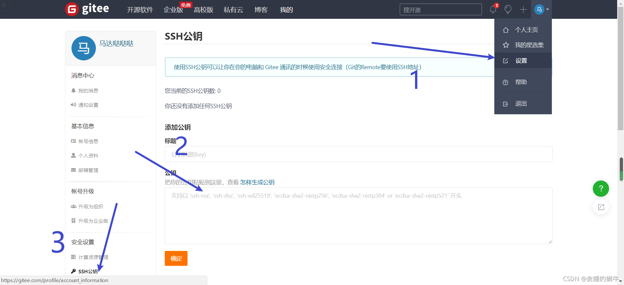This screenshot has height=285, width=624.
Task: Click the floating feedback edit icon
Action: pos(601,207)
